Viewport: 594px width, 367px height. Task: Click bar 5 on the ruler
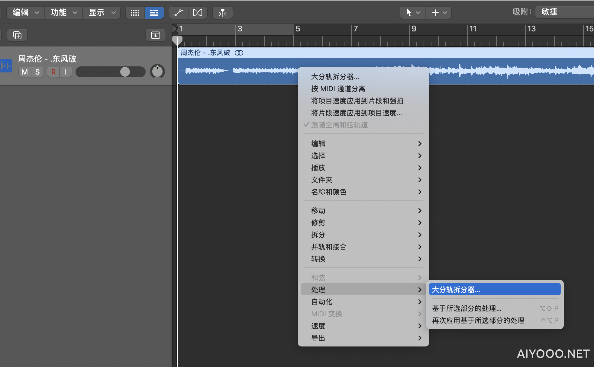(x=298, y=29)
